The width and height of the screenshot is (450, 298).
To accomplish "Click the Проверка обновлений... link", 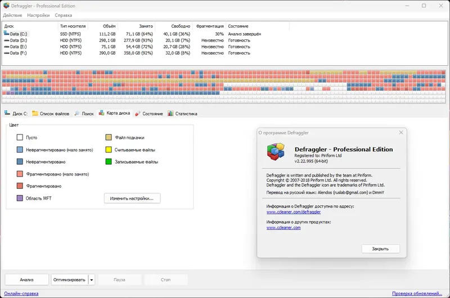I will click(417, 294).
